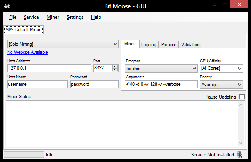Click the Miner Status scrollbar down arrow
This screenshot has height=162, width=251.
pyautogui.click(x=241, y=143)
